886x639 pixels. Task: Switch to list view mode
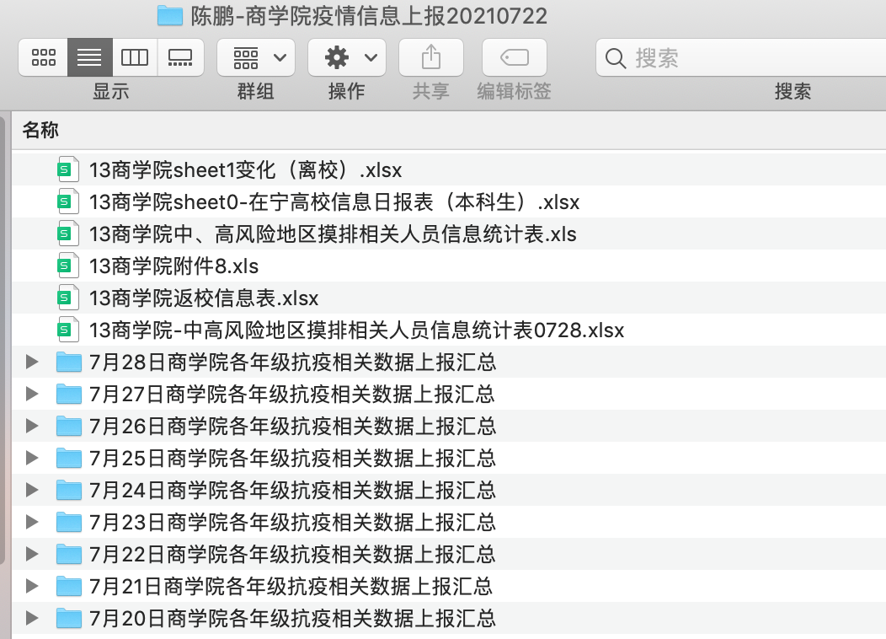pos(89,57)
